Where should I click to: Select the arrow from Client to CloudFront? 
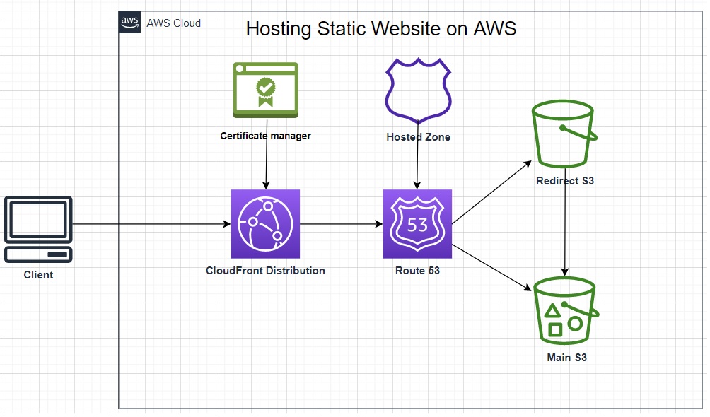151,225
